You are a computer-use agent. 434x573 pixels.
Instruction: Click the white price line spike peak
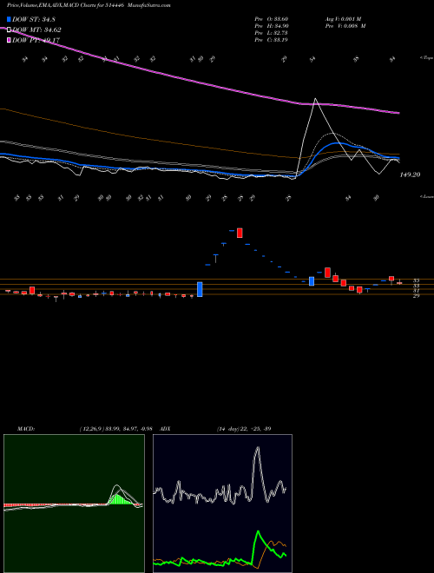point(315,99)
